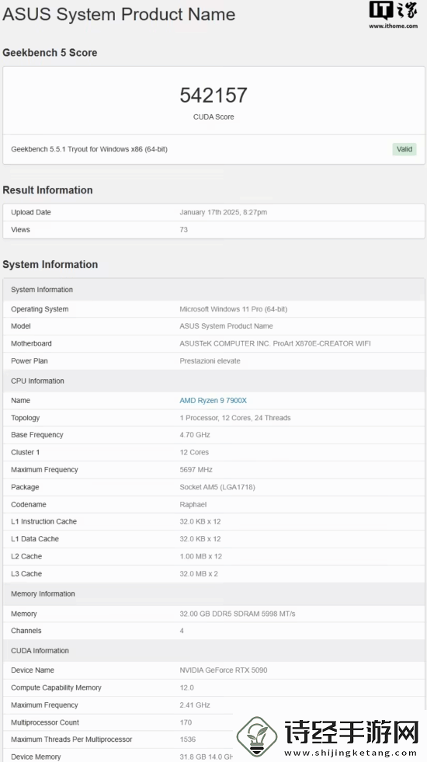Click the L1 Instruction Cache value
427x762 pixels.
coord(200,521)
